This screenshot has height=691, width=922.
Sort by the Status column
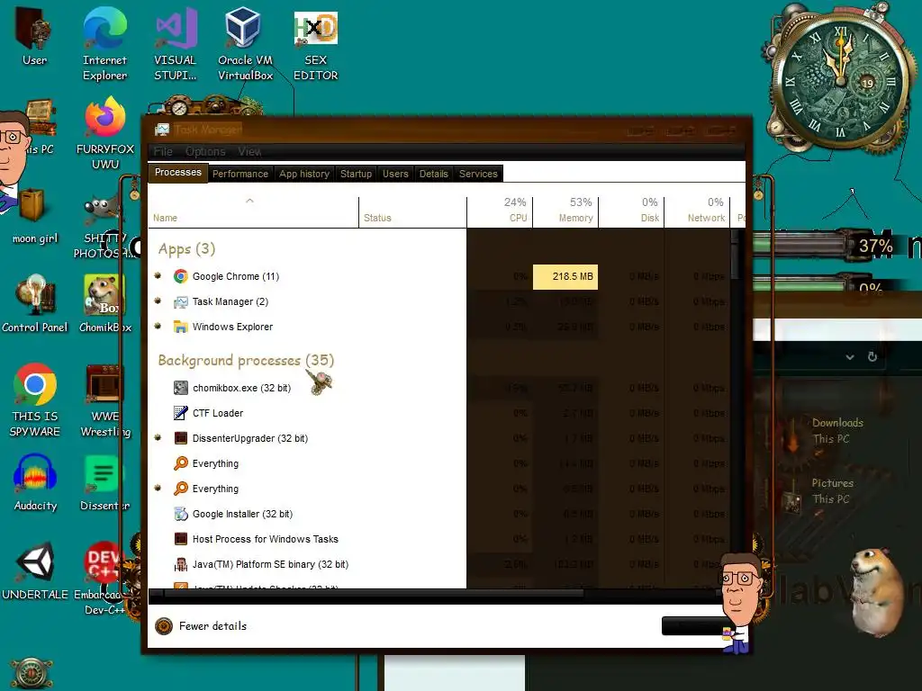412,212
